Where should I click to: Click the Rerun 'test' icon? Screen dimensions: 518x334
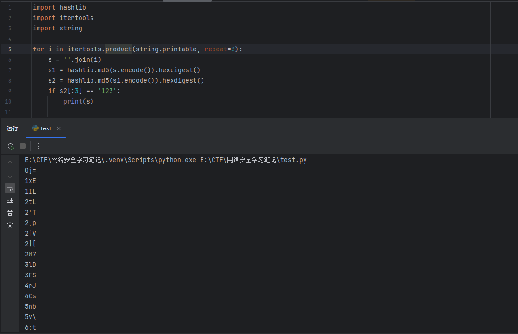coord(10,146)
